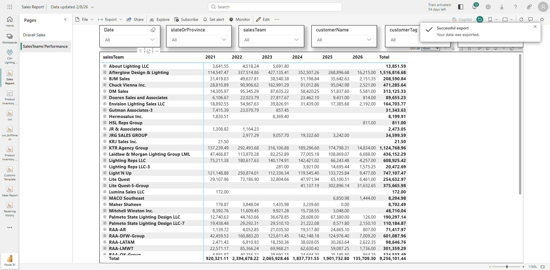Click the Share button
Screen dimensions: 550x270
coord(135,19)
